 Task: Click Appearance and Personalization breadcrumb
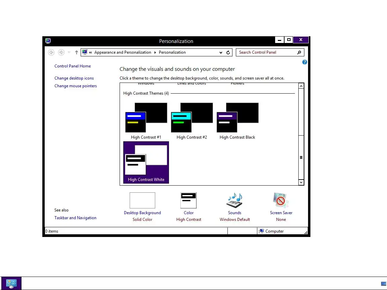pyautogui.click(x=123, y=52)
